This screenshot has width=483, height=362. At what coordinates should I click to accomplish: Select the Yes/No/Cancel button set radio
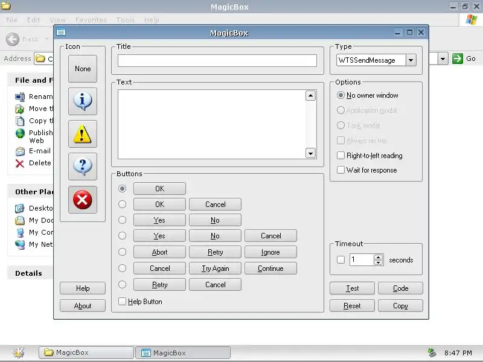point(123,235)
